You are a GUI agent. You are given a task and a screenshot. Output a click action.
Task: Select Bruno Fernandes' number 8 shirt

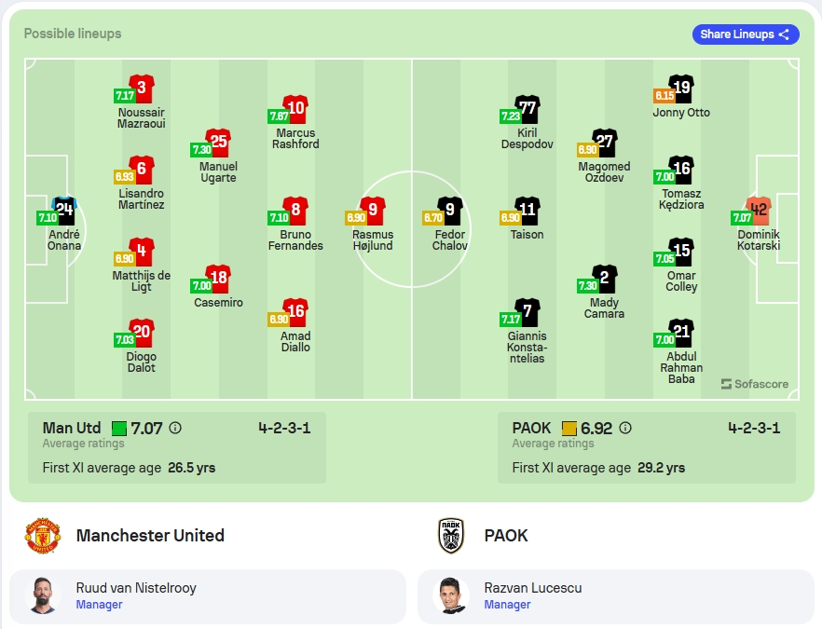click(x=295, y=211)
